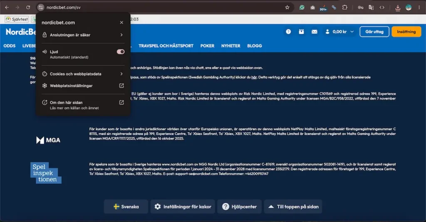The image size is (426, 222).
Task: Open the Chrome profile avatar
Action: 409,7
